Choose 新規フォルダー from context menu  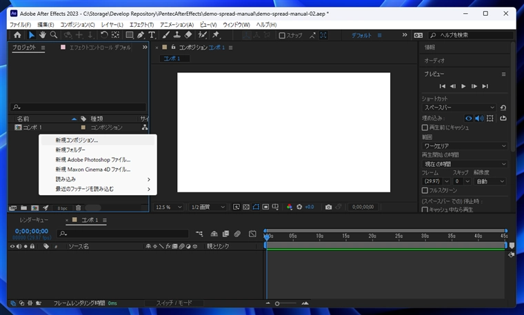pos(98,150)
